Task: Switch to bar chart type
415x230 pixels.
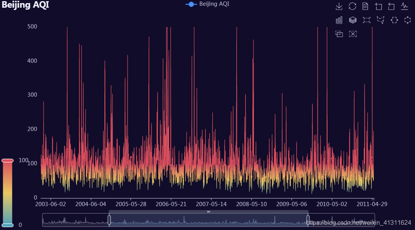Action: pyautogui.click(x=339, y=20)
